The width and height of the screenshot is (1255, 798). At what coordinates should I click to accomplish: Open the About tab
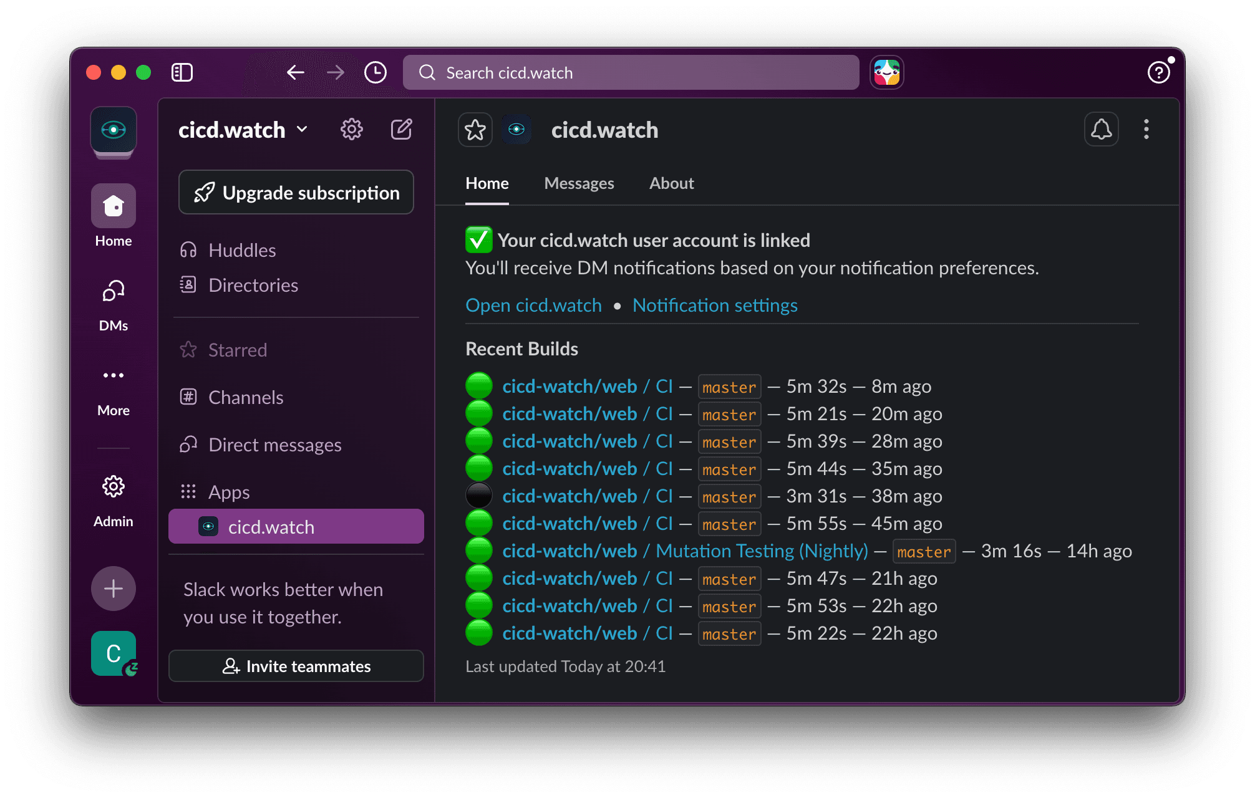pos(671,183)
